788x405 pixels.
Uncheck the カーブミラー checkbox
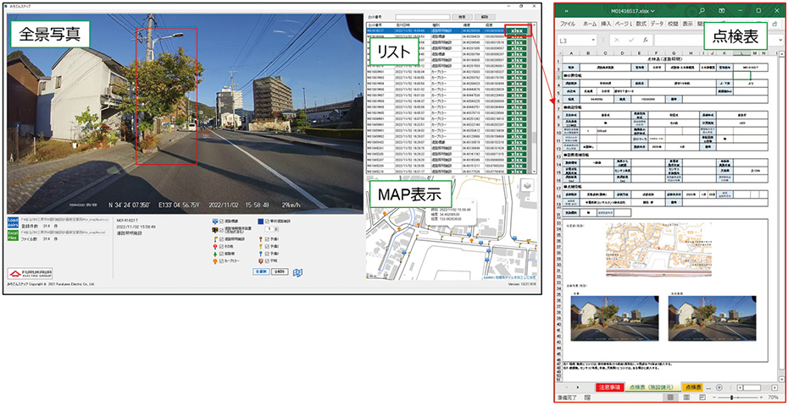(220, 259)
